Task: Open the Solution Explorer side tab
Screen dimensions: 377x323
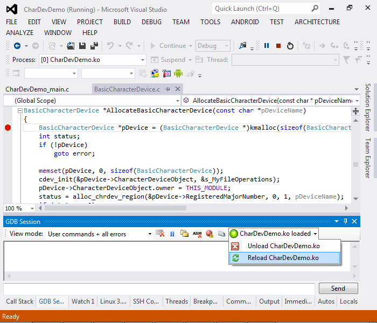Action: tap(368, 108)
